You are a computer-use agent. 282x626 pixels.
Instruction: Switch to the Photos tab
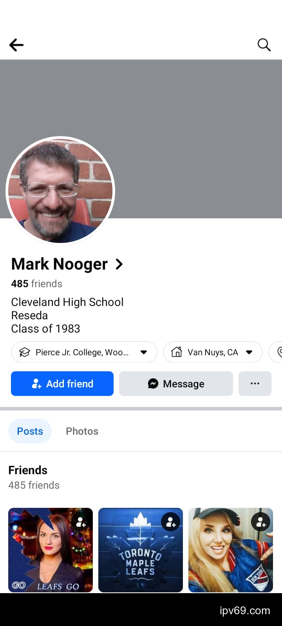pyautogui.click(x=82, y=431)
